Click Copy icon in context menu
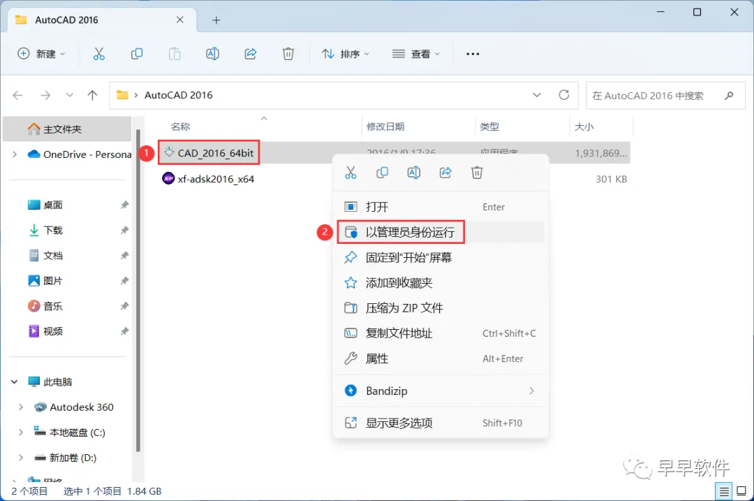The image size is (754, 501). pyautogui.click(x=383, y=173)
